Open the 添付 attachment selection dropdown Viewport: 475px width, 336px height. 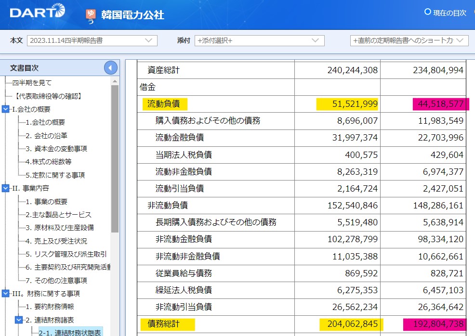pos(259,40)
